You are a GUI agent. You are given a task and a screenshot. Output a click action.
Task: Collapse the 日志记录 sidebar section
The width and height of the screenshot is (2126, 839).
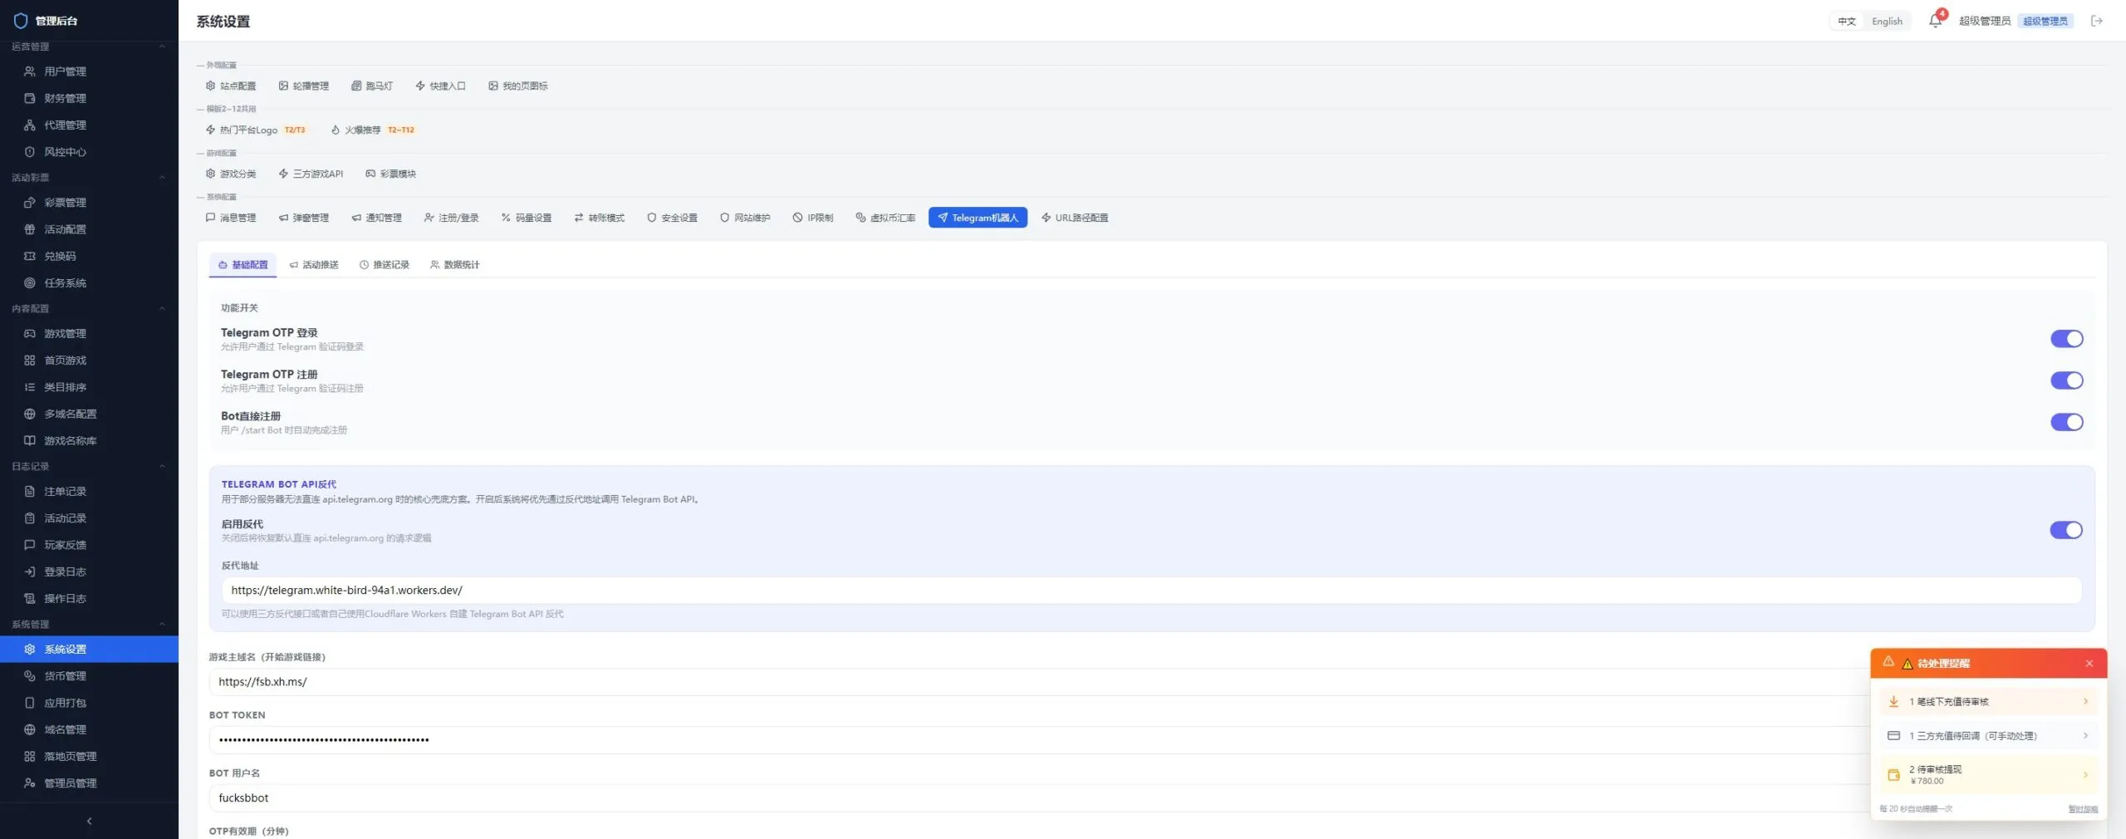(x=162, y=467)
